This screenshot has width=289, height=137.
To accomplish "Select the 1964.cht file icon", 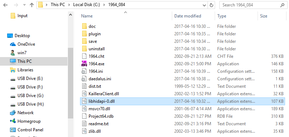I will (84, 56).
